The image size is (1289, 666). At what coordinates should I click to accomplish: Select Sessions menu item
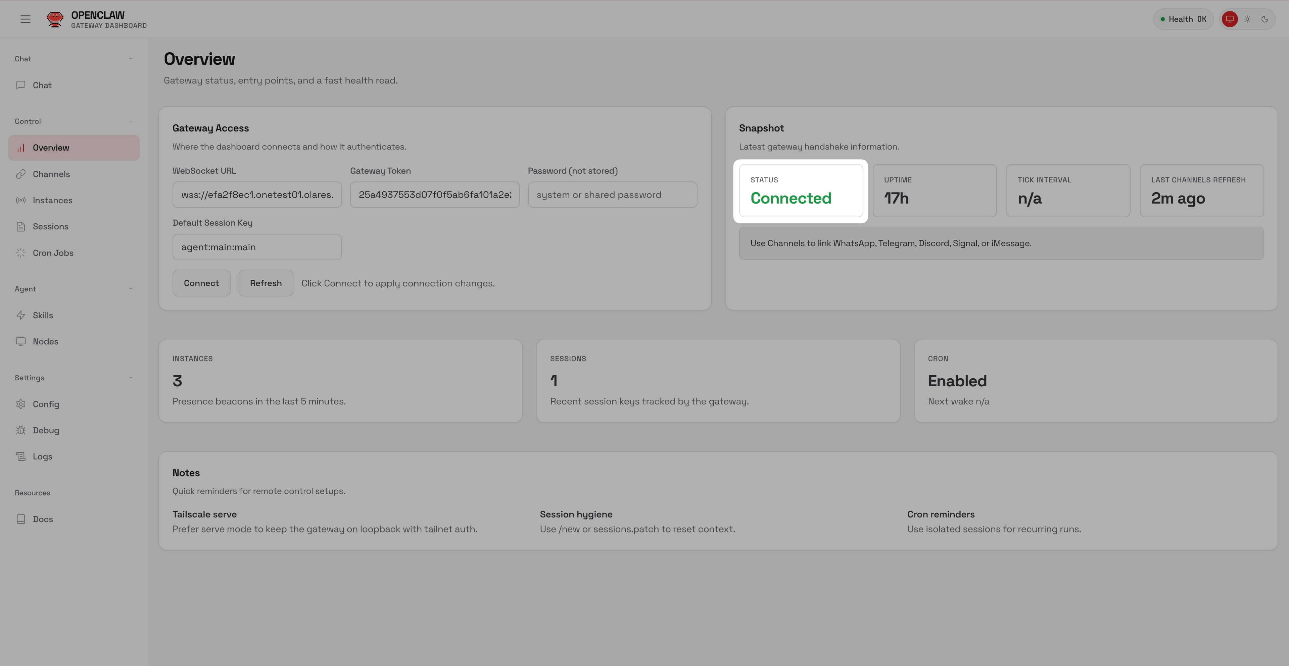pyautogui.click(x=50, y=226)
